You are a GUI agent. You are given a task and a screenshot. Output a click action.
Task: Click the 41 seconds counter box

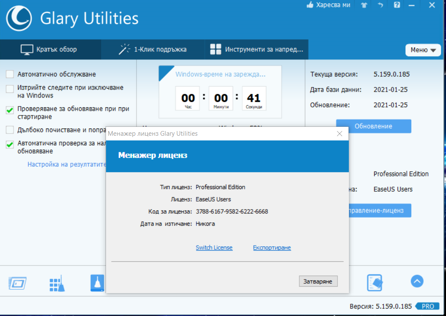(x=254, y=98)
